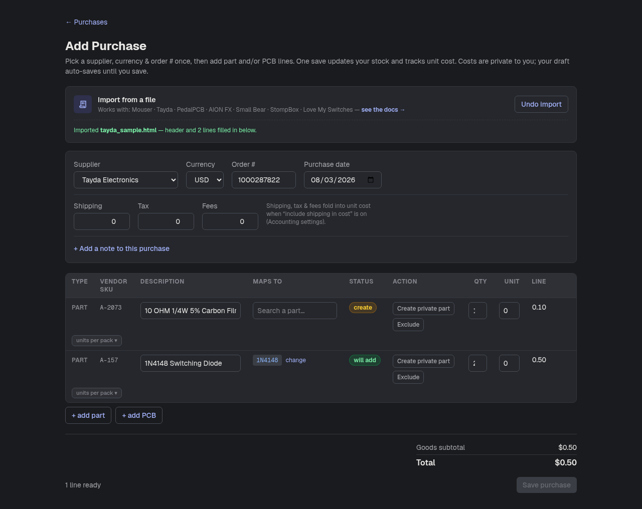Focus the Order # field
The width and height of the screenshot is (642, 509).
coord(264,180)
